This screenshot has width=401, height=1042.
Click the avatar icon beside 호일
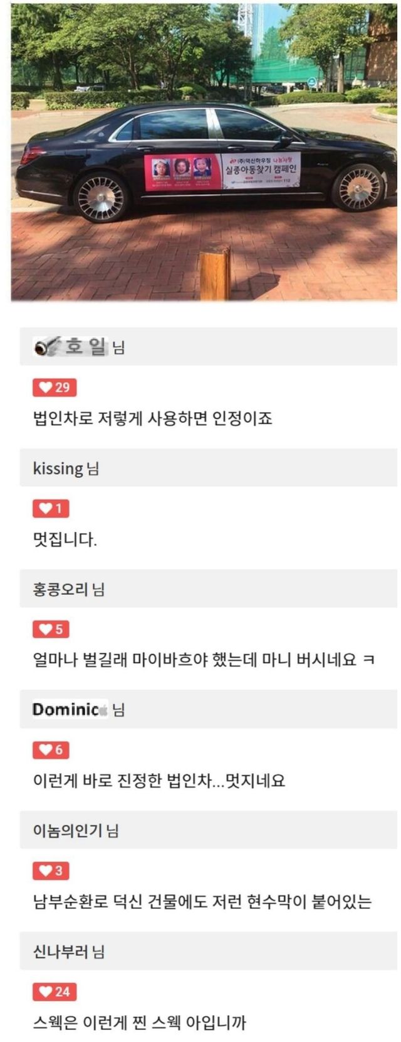pos(46,347)
